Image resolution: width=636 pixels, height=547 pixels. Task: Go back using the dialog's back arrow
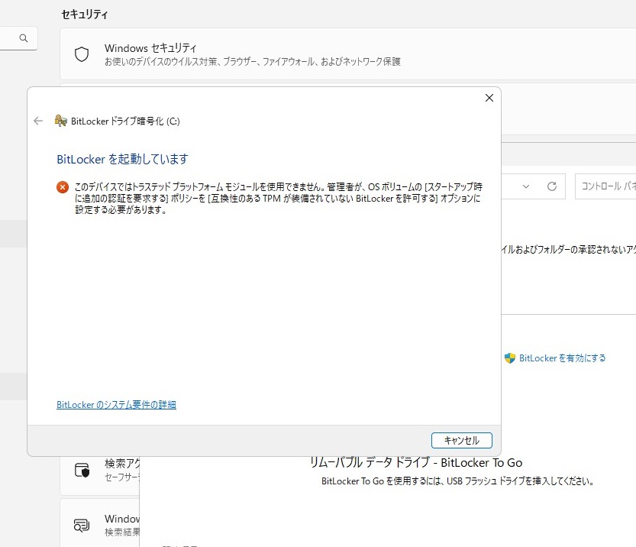click(x=38, y=121)
